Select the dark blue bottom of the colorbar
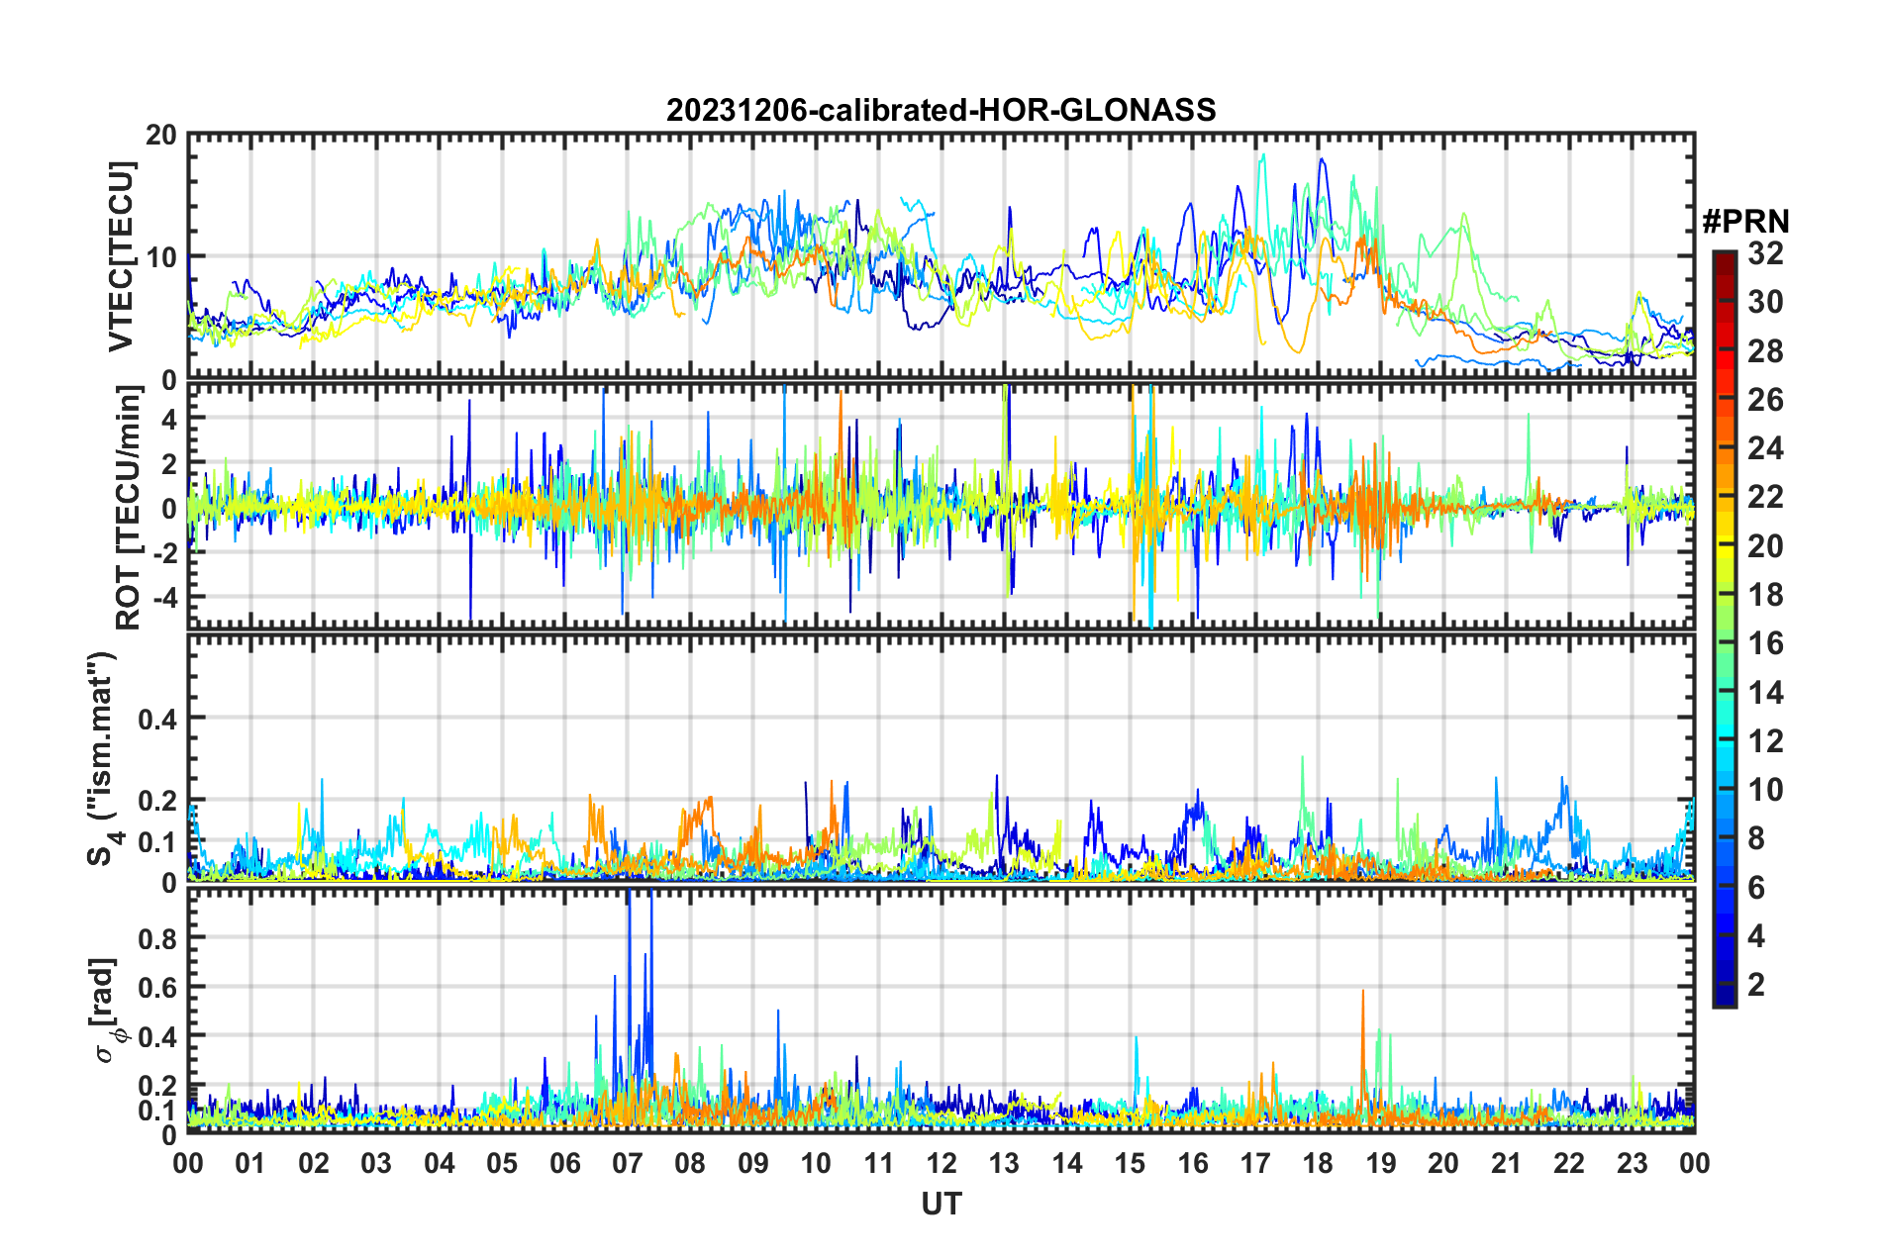The width and height of the screenshot is (1883, 1259). pyautogui.click(x=1724, y=1000)
